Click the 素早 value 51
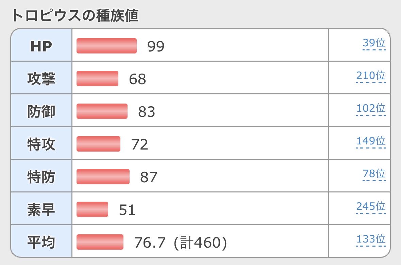 127,210
